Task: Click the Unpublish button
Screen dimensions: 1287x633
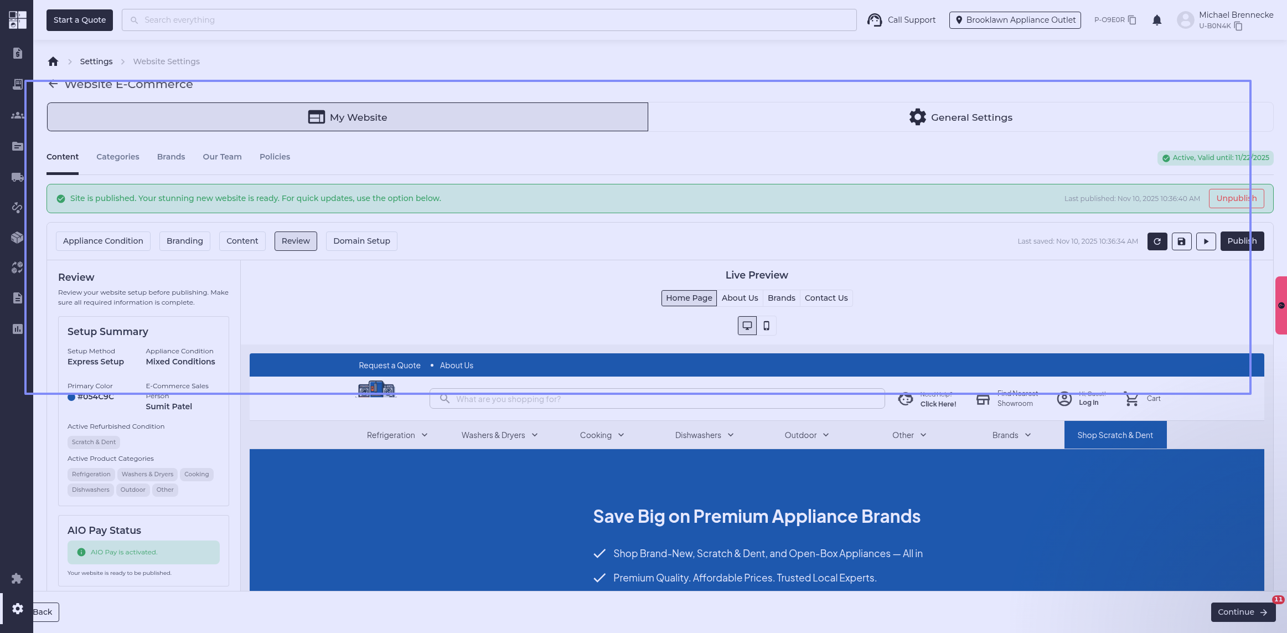Action: [1236, 198]
